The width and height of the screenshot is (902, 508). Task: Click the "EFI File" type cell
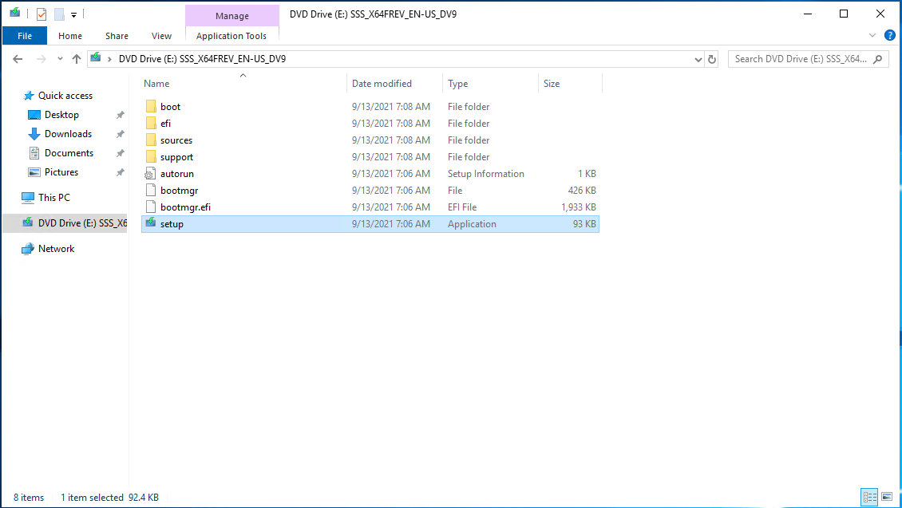click(462, 207)
